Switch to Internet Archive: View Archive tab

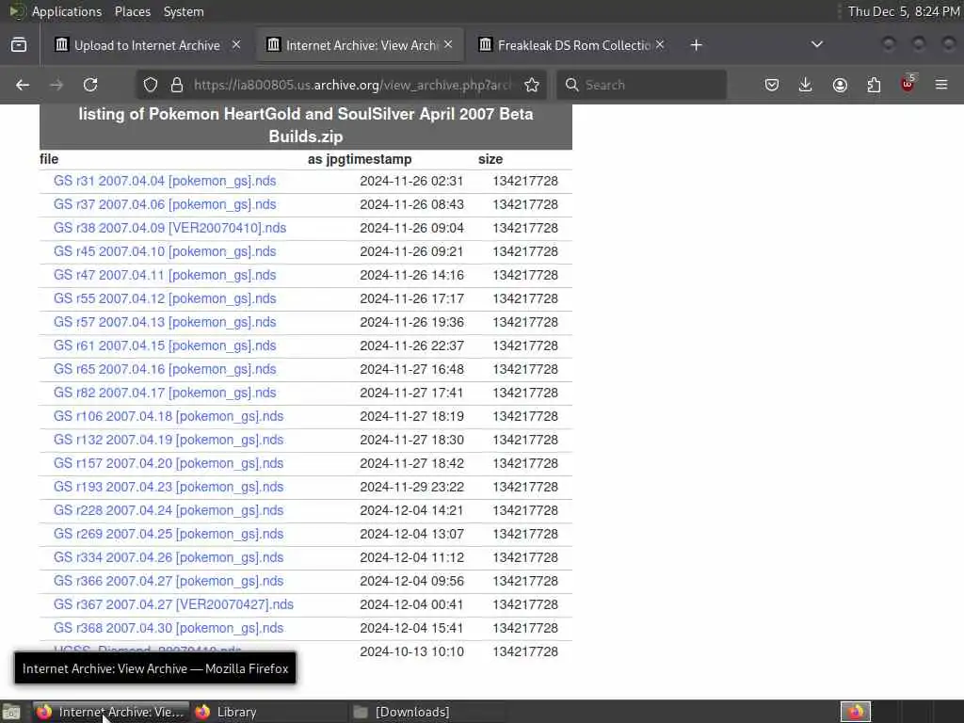coord(361,45)
